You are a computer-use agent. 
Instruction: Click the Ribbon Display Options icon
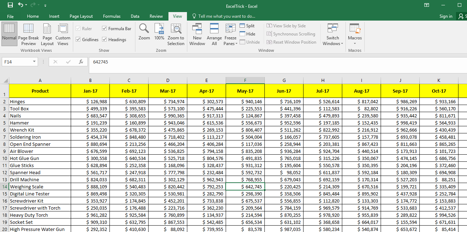click(426, 5)
